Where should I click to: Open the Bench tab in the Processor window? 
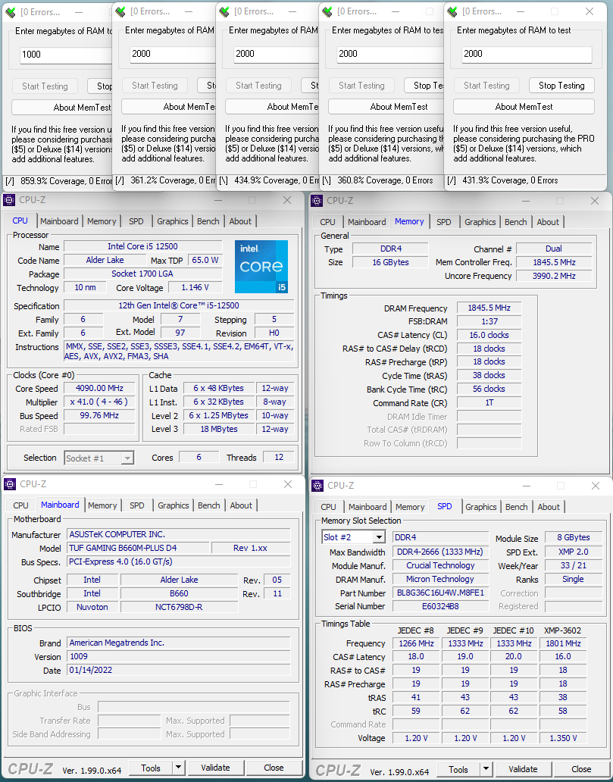(x=208, y=221)
